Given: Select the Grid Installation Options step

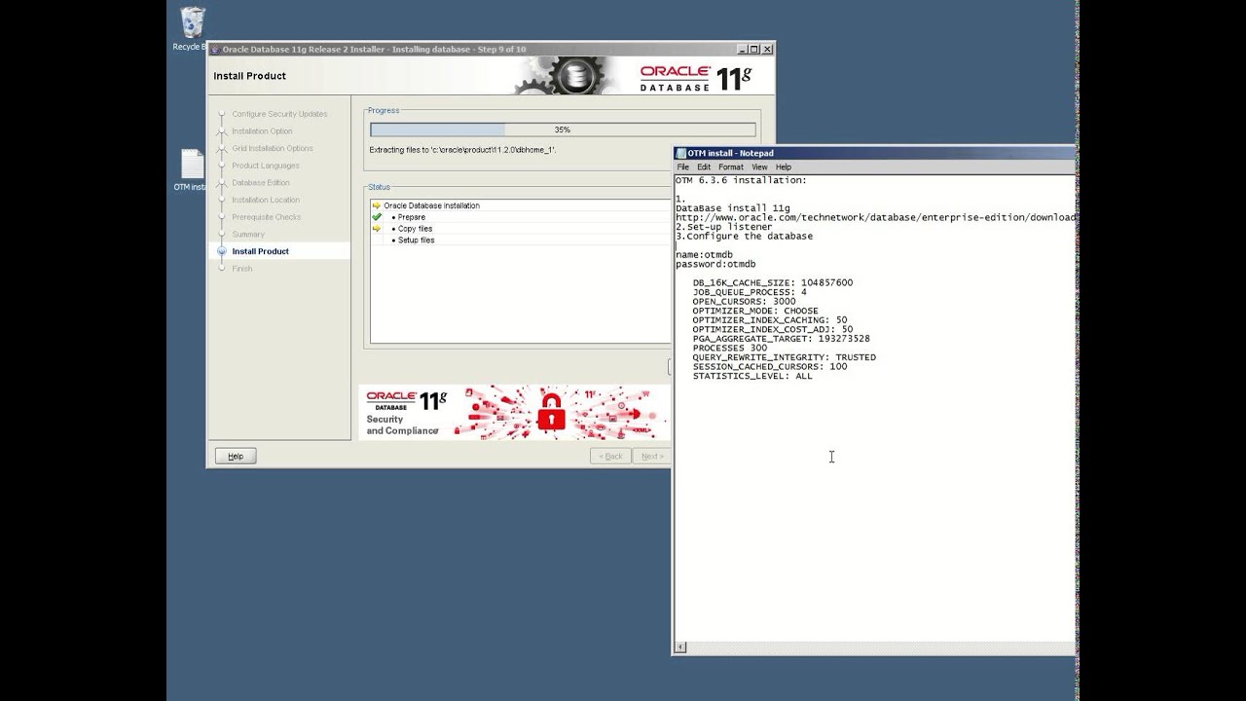Looking at the screenshot, I should (273, 148).
